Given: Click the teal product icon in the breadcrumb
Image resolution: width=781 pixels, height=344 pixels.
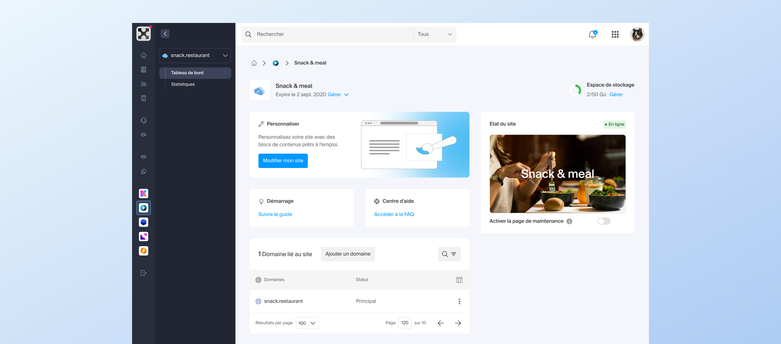Looking at the screenshot, I should pos(276,63).
